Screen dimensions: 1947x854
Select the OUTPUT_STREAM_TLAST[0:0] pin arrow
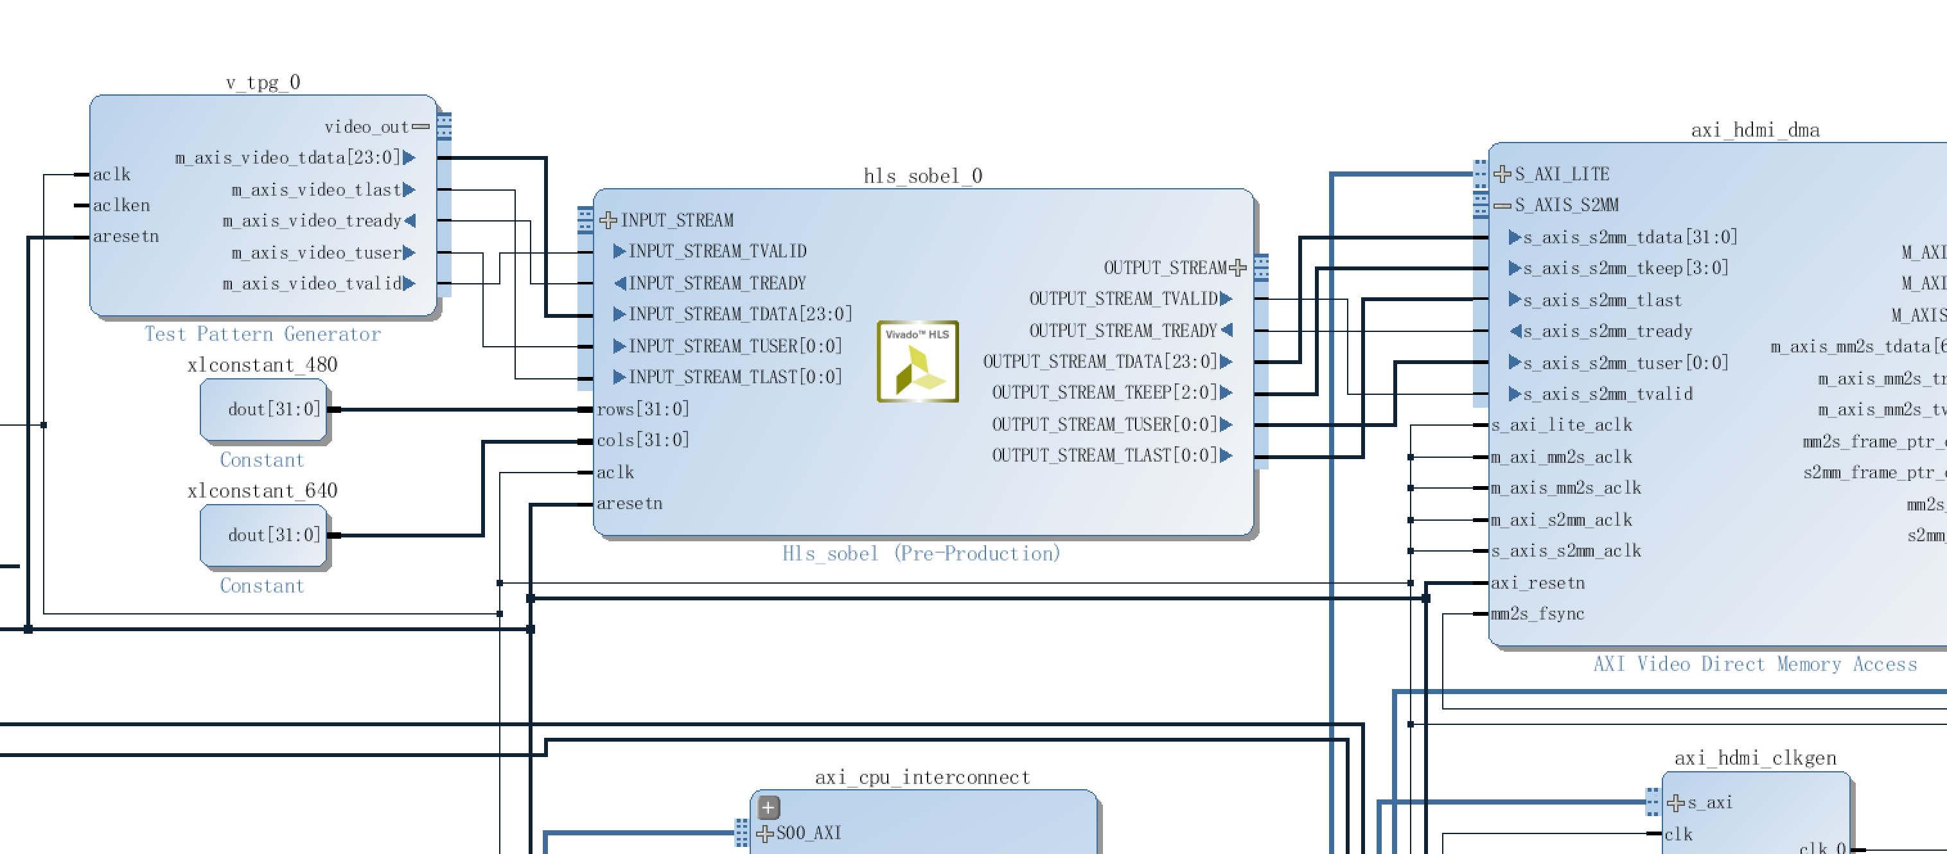(x=1226, y=455)
